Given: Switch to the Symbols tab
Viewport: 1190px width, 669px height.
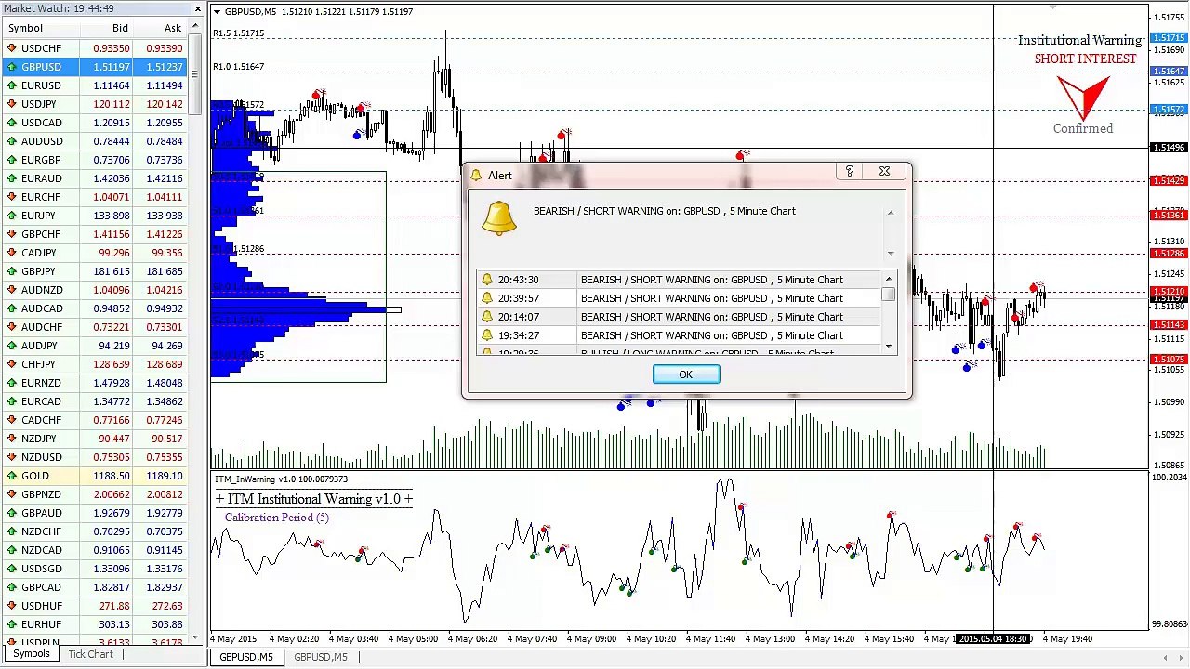Looking at the screenshot, I should [x=32, y=654].
